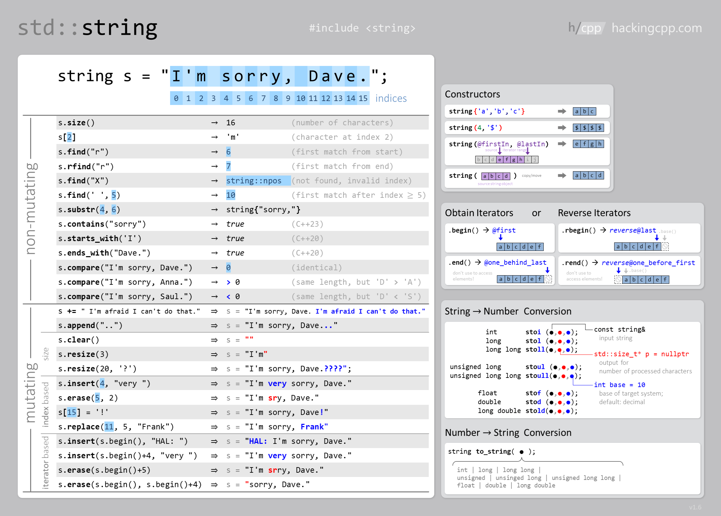Toggle the highlighted index 2 cell
Screen dimensions: 721x516
pyautogui.click(x=70, y=137)
